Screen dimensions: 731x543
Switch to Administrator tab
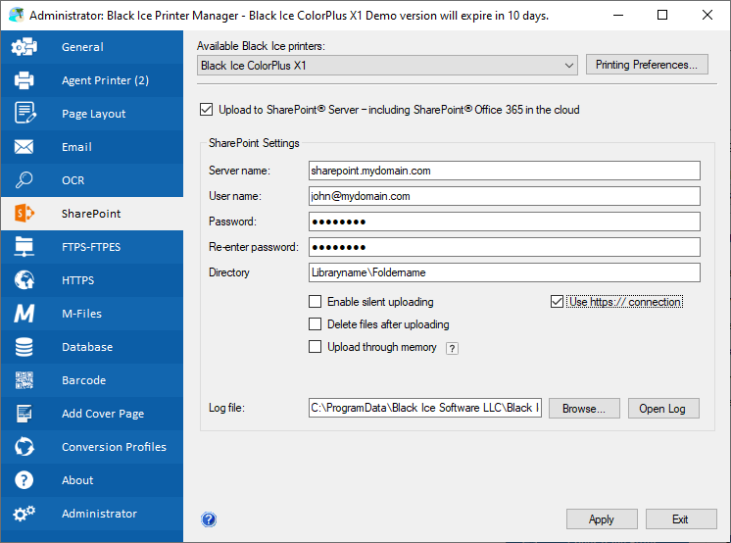tap(92, 514)
